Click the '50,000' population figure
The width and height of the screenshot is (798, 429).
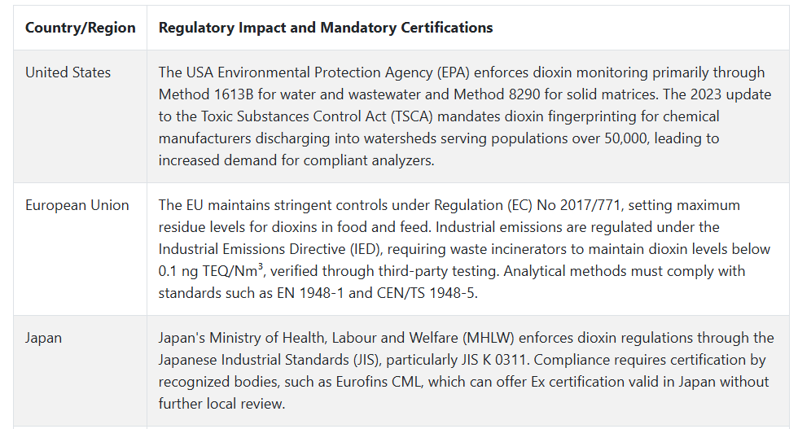pos(626,139)
